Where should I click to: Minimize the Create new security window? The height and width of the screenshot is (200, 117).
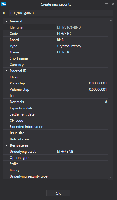click(100, 4)
